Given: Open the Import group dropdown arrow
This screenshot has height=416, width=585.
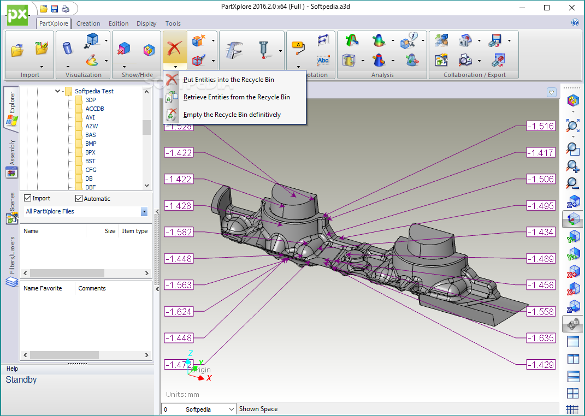Looking at the screenshot, I should tap(42, 67).
